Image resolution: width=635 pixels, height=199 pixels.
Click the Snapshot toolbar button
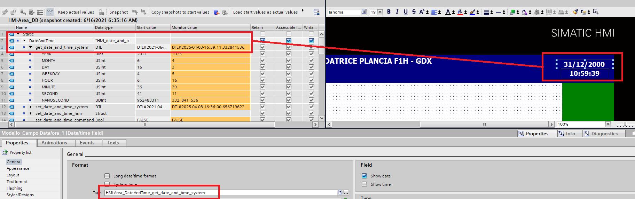[x=119, y=12]
